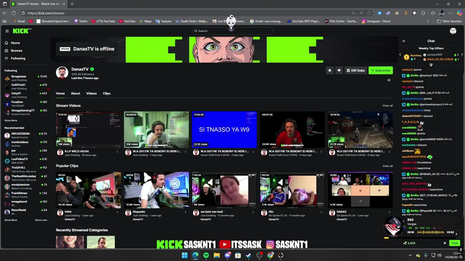Refresh the browser page
This screenshot has width=465, height=261.
13,13
